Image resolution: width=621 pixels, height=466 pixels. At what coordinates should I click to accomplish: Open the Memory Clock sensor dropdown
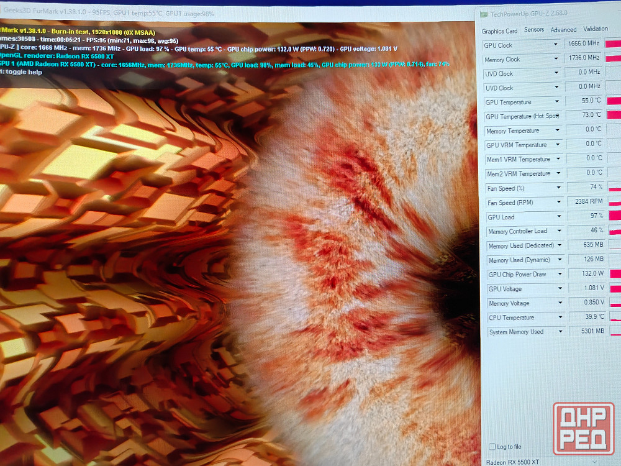point(556,59)
